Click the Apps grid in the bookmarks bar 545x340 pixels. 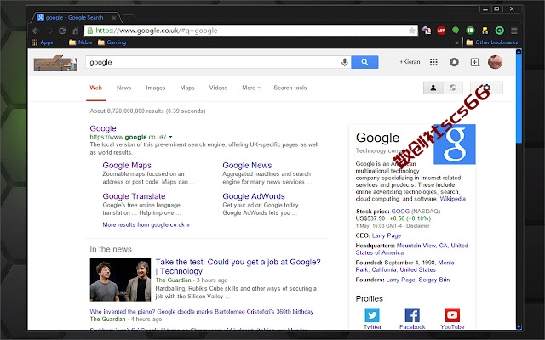[x=42, y=42]
